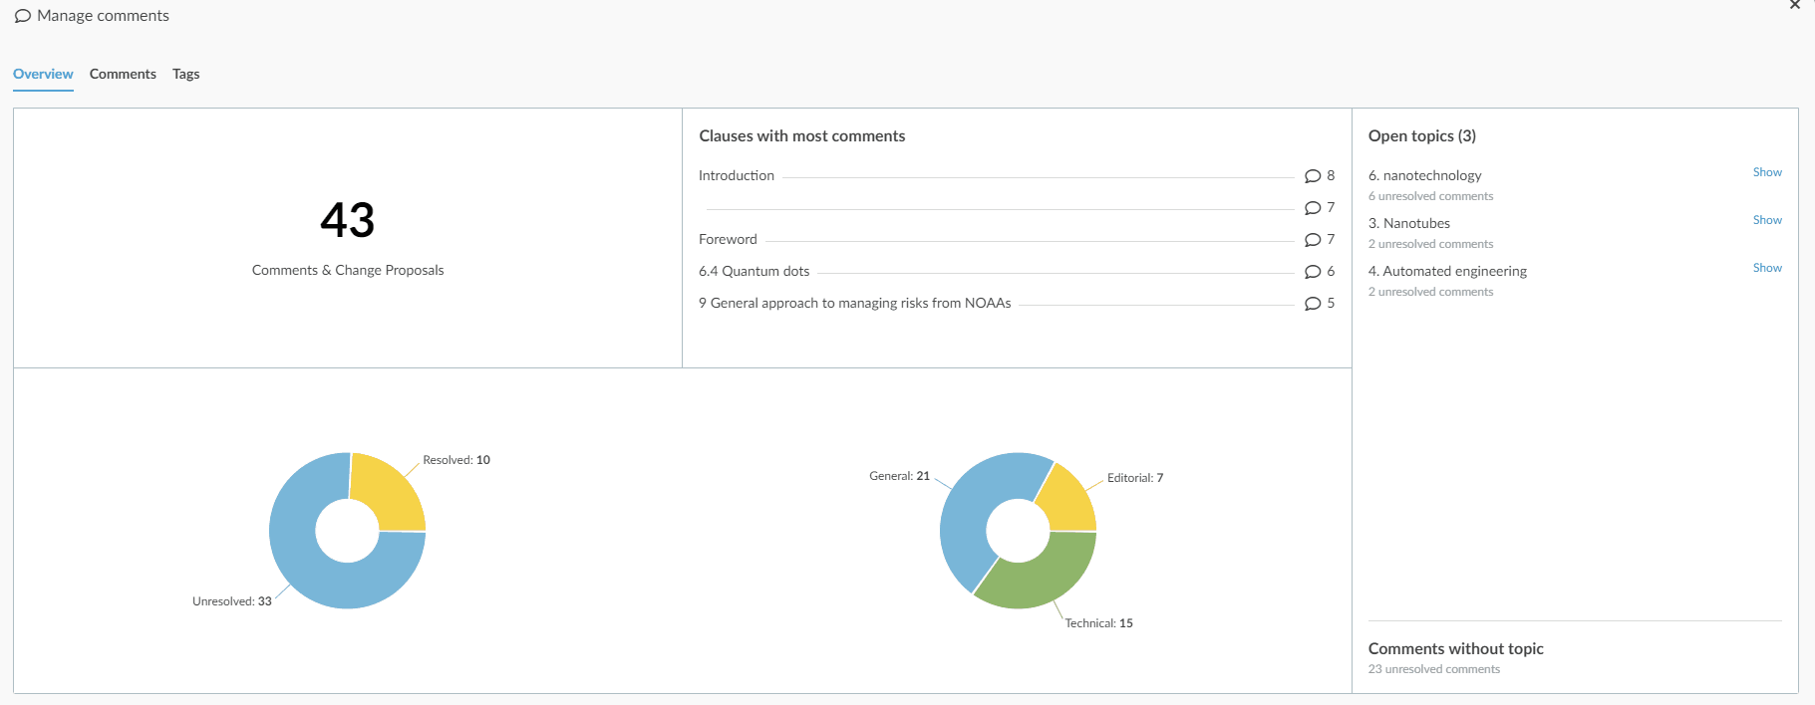The width and height of the screenshot is (1815, 705).
Task: Click the speech bubble icon beside Manage comments
Action: pos(22,16)
